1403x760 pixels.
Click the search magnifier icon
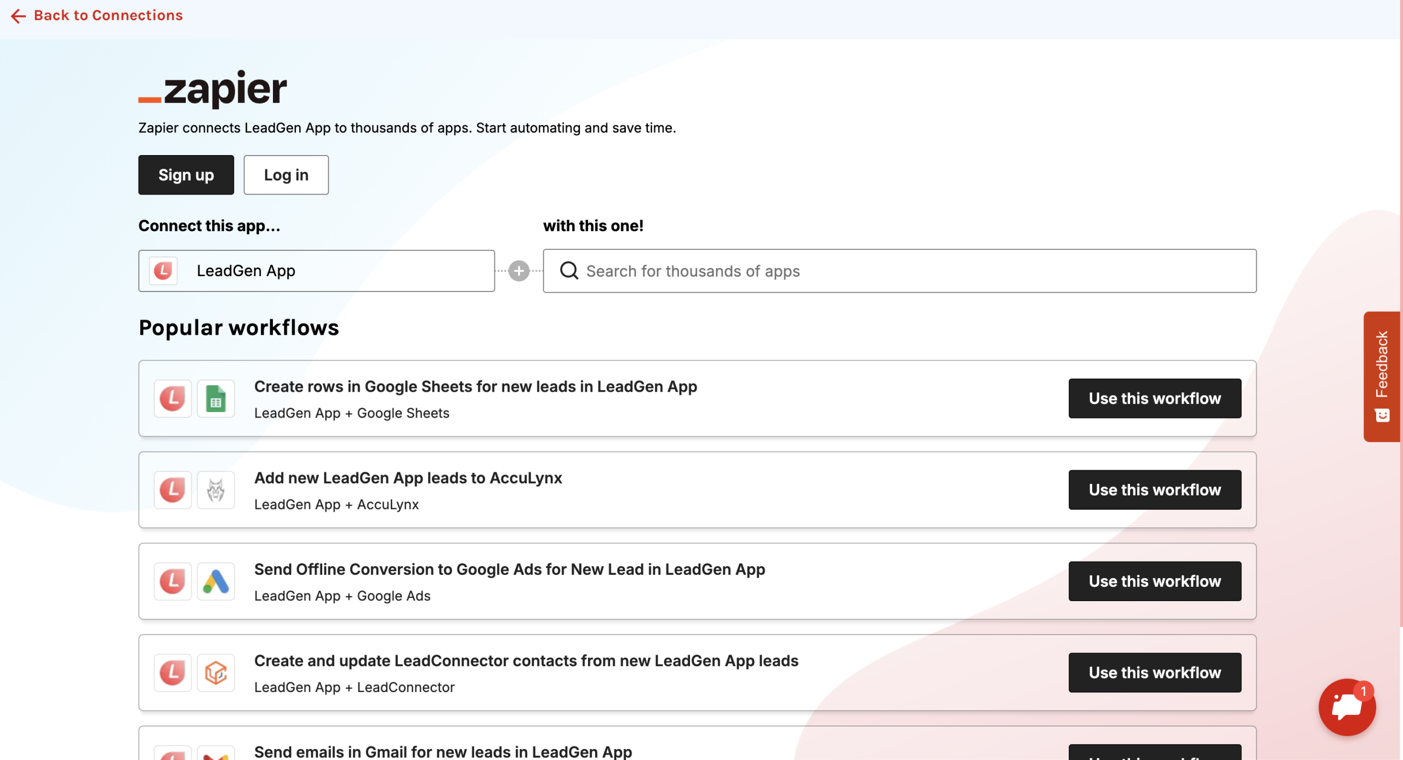[x=569, y=271]
